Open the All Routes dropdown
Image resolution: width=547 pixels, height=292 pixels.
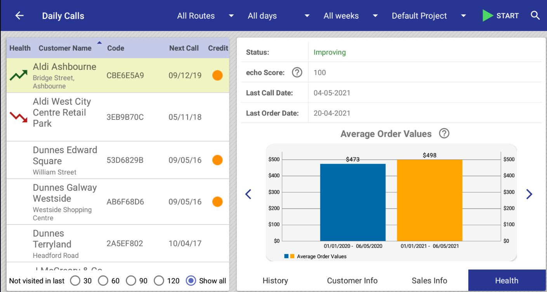click(x=205, y=16)
